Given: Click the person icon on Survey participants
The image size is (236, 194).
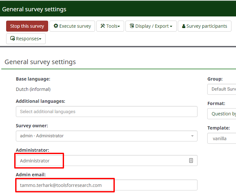Looking at the screenshot, I should point(184,26).
